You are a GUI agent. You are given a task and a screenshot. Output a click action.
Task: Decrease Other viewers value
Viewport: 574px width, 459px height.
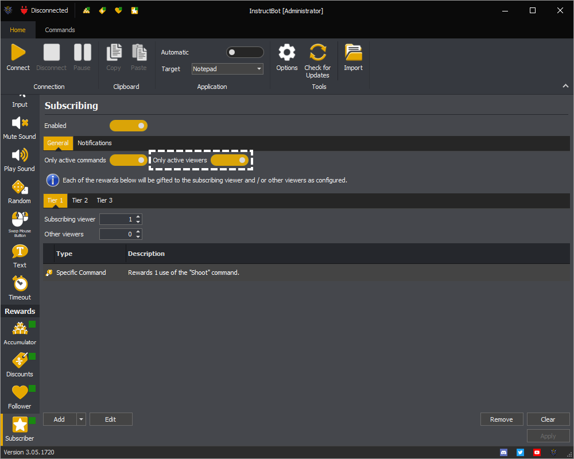138,237
